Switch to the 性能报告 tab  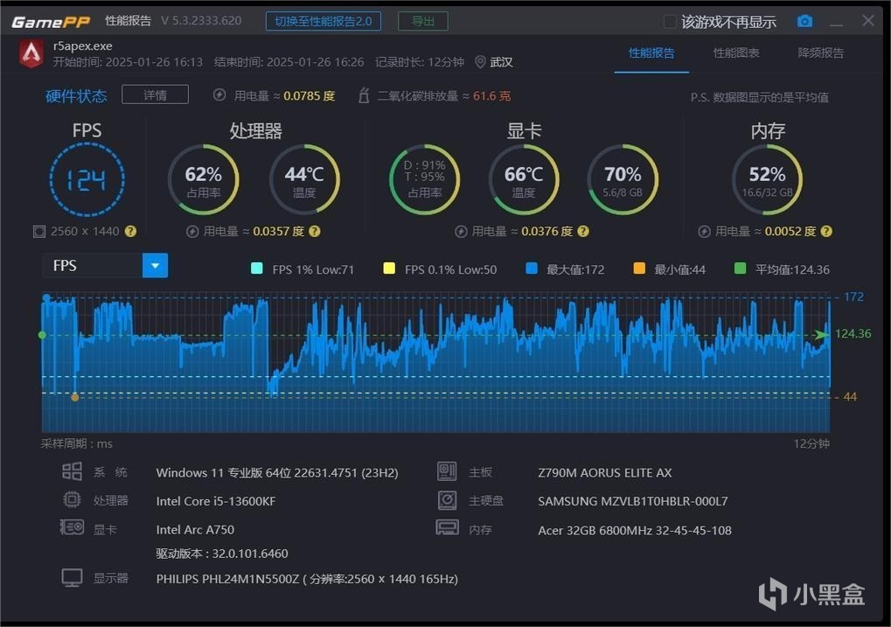pos(651,52)
